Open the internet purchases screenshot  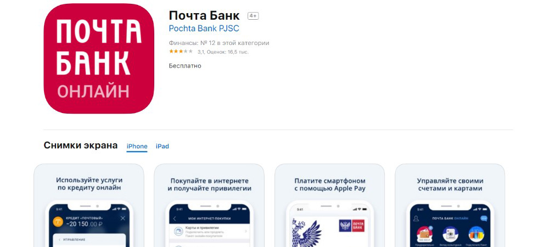click(x=209, y=205)
